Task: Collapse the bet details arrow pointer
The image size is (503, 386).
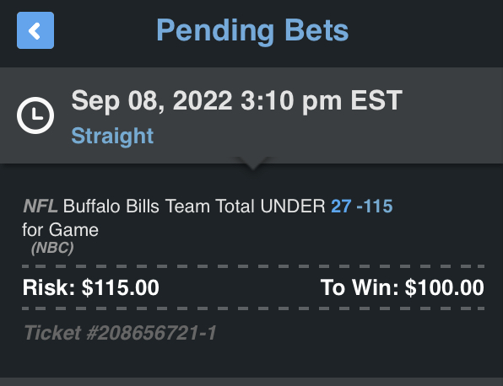Action: pyautogui.click(x=253, y=163)
